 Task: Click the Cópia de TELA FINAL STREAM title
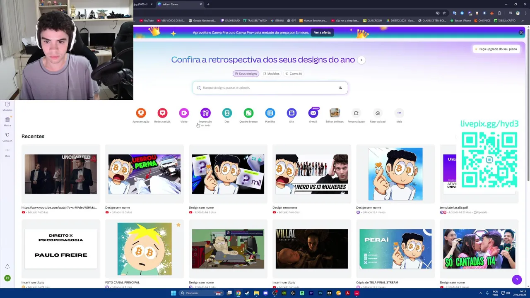coord(377,282)
